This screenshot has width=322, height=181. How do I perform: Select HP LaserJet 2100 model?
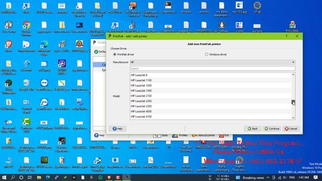pyautogui.click(x=210, y=96)
